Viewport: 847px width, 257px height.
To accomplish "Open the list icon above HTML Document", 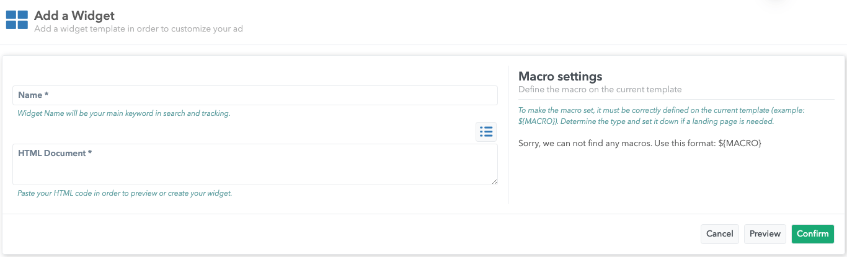I will point(486,131).
